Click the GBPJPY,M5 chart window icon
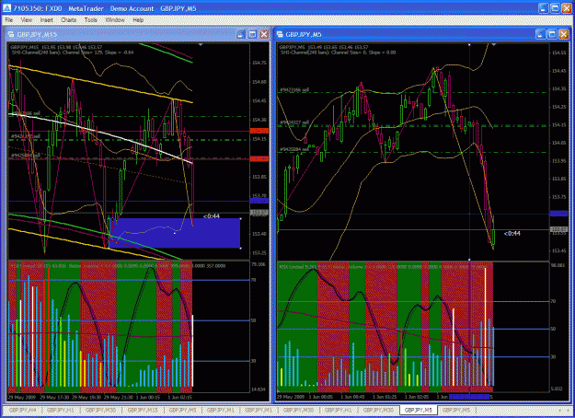 tap(280, 34)
